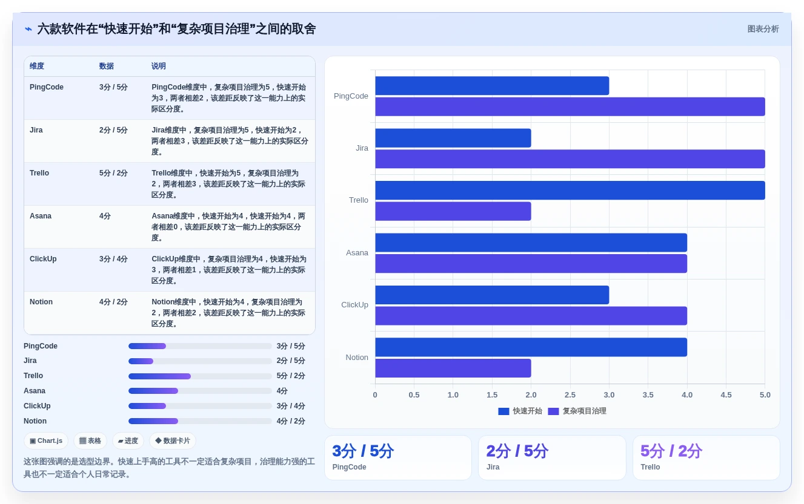Click the 4分 / 2分 cell in Notion table row
This screenshot has height=504, width=804.
(113, 302)
